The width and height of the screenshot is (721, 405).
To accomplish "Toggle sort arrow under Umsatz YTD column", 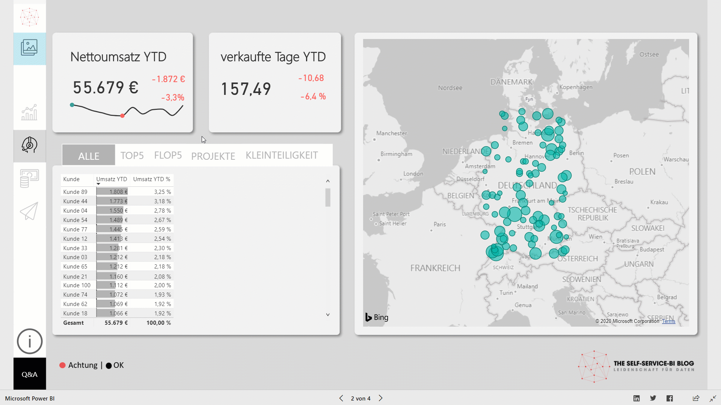I will click(98, 184).
